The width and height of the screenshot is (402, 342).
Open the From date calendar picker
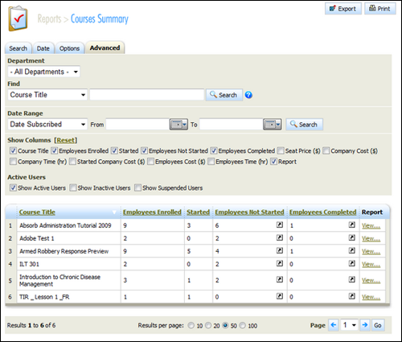pos(178,125)
